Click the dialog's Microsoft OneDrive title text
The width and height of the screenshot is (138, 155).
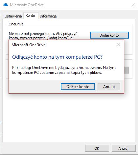click(29, 45)
